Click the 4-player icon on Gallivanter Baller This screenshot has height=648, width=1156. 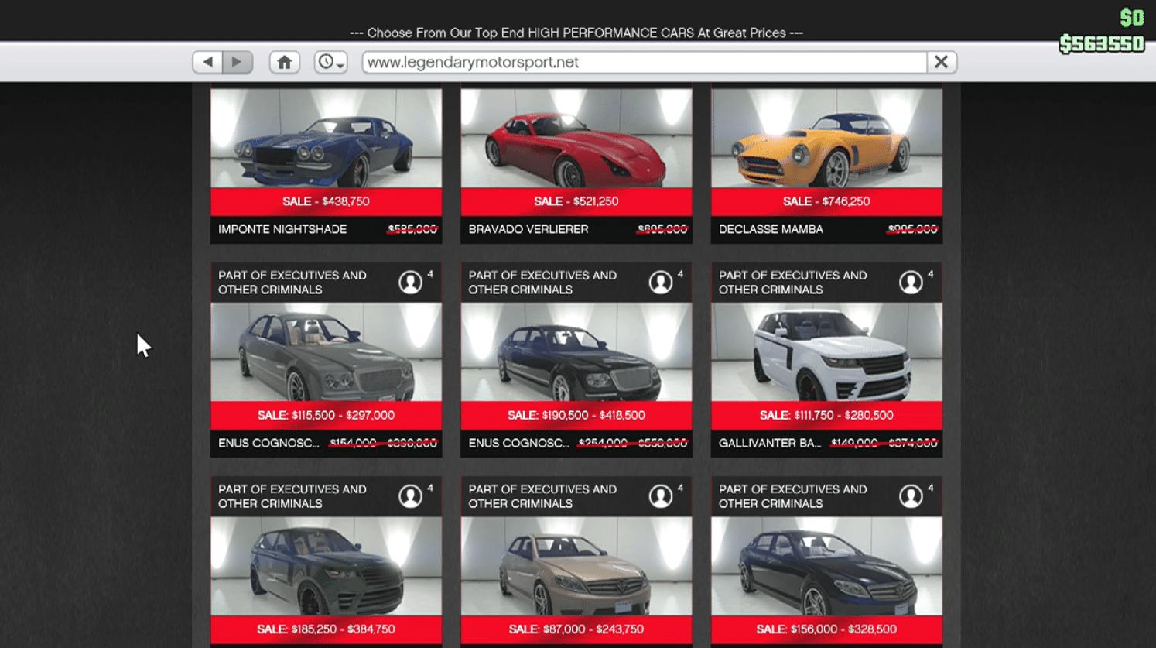pos(910,282)
